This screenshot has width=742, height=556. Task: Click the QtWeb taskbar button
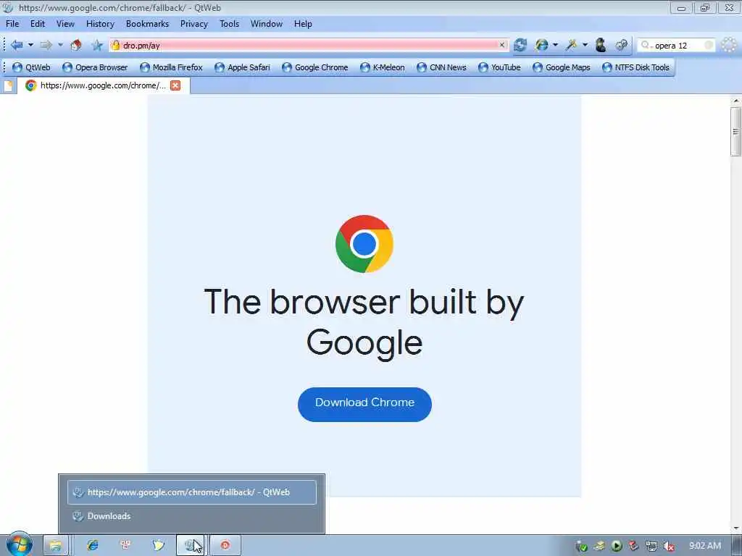tap(191, 546)
